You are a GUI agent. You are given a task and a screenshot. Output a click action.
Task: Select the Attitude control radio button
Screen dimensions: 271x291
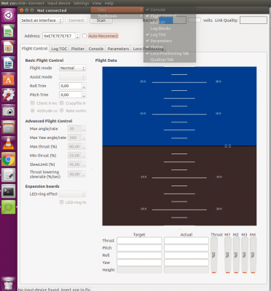[x=33, y=111]
